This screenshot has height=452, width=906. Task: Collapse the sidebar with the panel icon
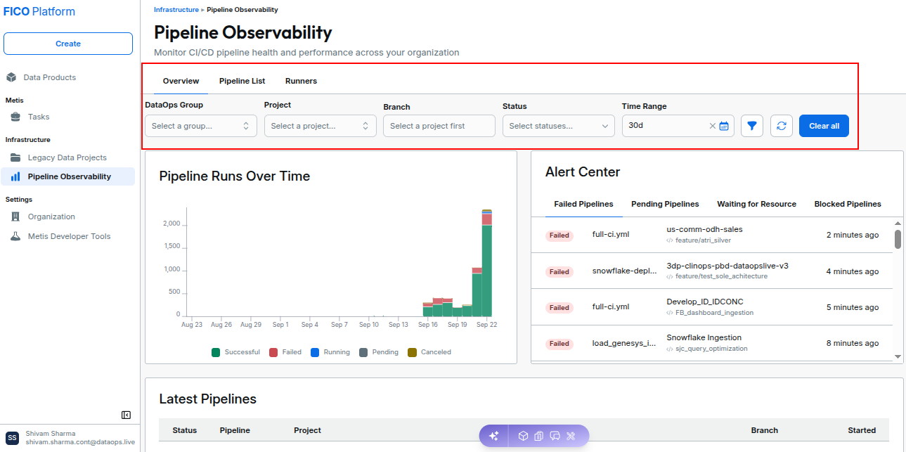coord(126,415)
